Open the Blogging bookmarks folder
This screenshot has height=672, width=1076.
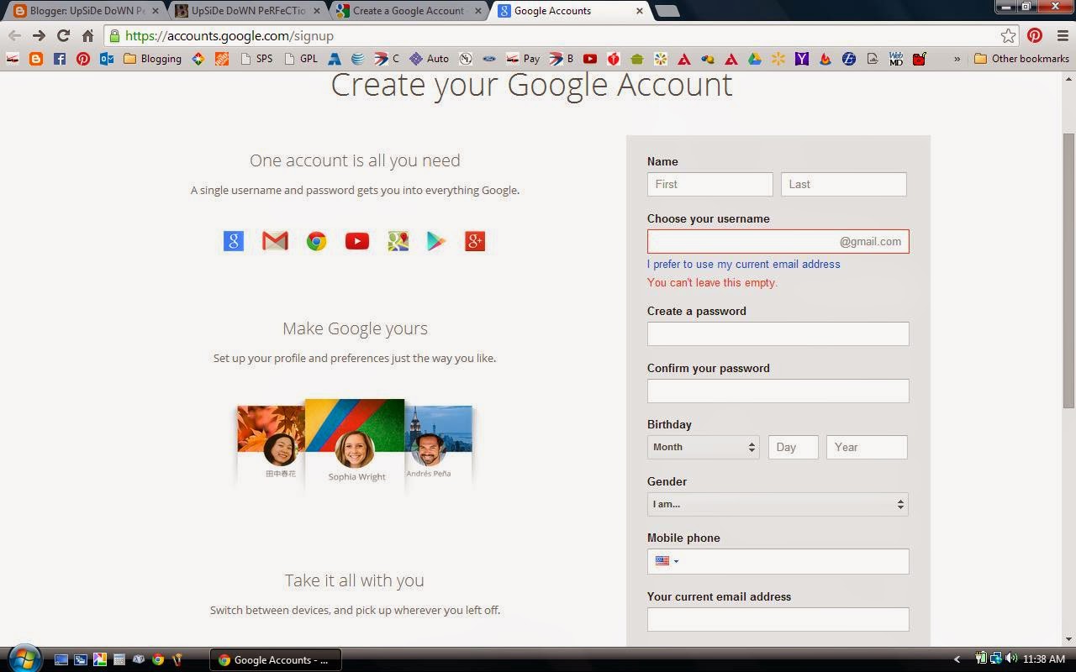(x=152, y=59)
